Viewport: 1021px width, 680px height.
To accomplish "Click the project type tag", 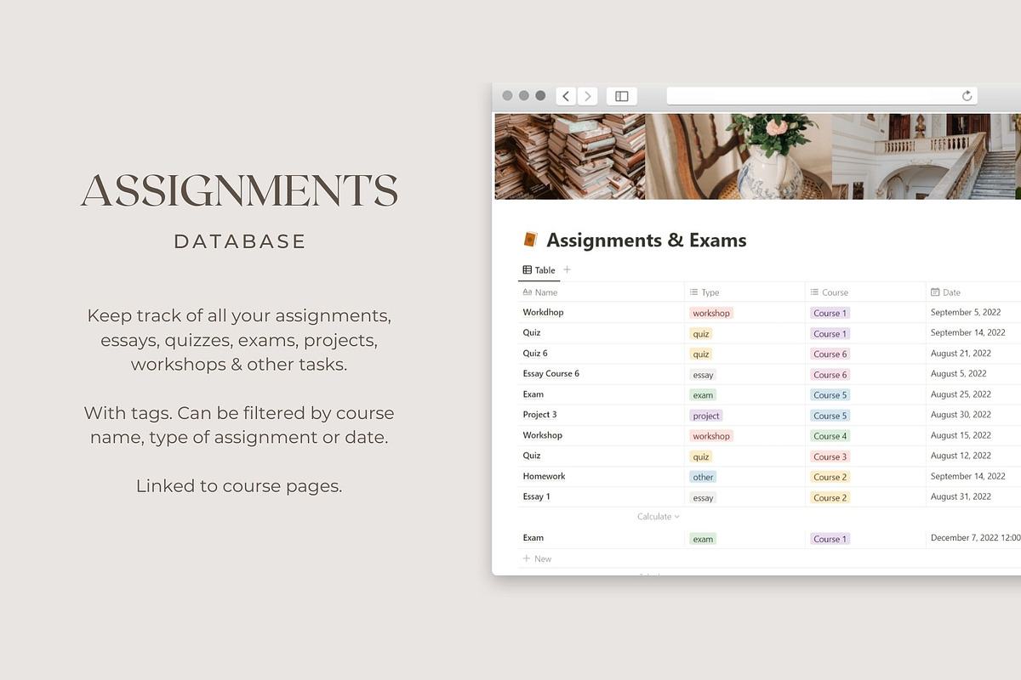I will (706, 416).
